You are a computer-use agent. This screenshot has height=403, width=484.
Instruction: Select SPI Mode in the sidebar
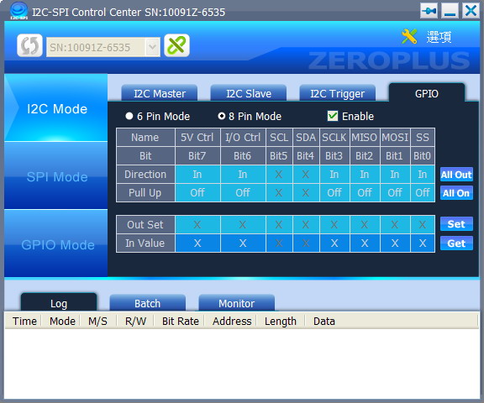pos(56,176)
